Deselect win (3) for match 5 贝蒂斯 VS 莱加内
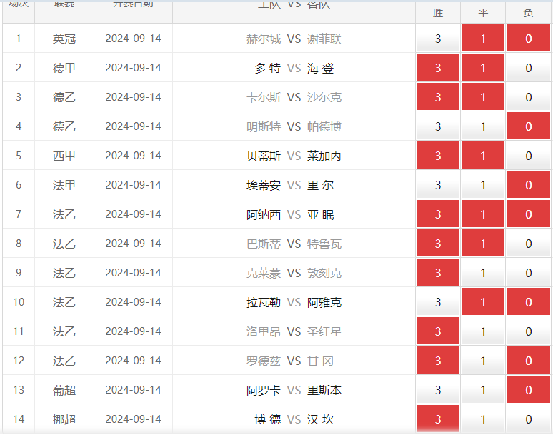The width and height of the screenshot is (553, 435). pyautogui.click(x=438, y=155)
